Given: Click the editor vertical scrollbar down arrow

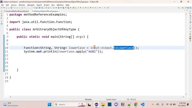Looking at the screenshot, I should pos(186,94).
